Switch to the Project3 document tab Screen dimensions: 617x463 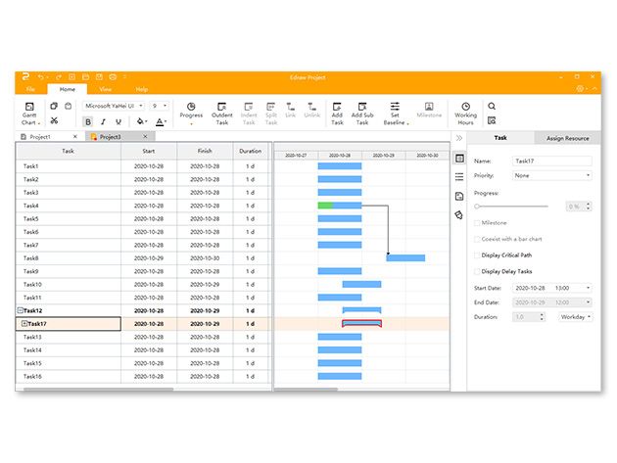[x=110, y=137]
